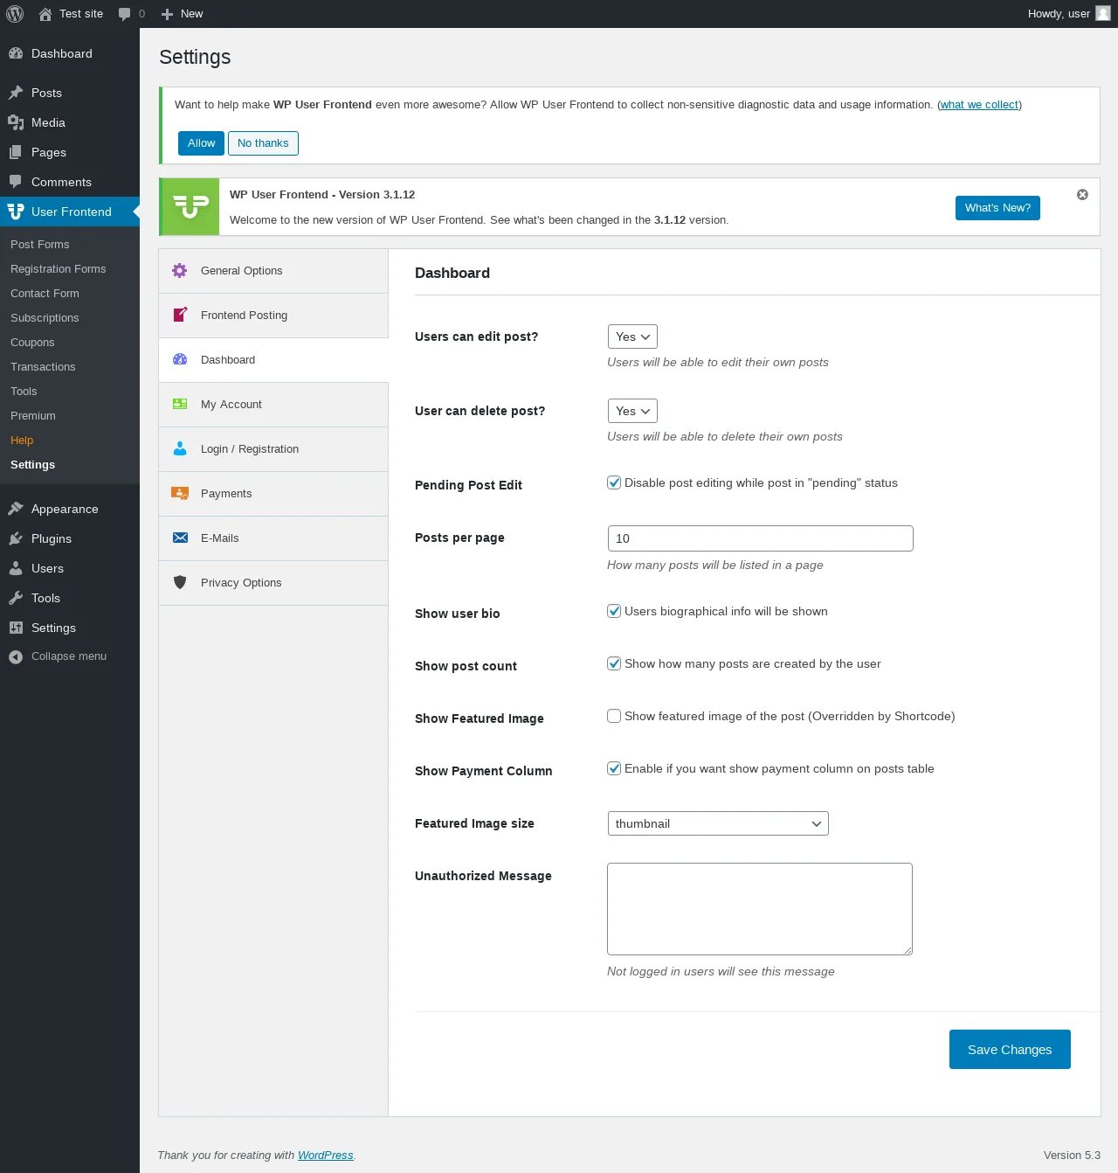Open Post Forms submenu item
1118x1173 pixels.
coord(39,245)
